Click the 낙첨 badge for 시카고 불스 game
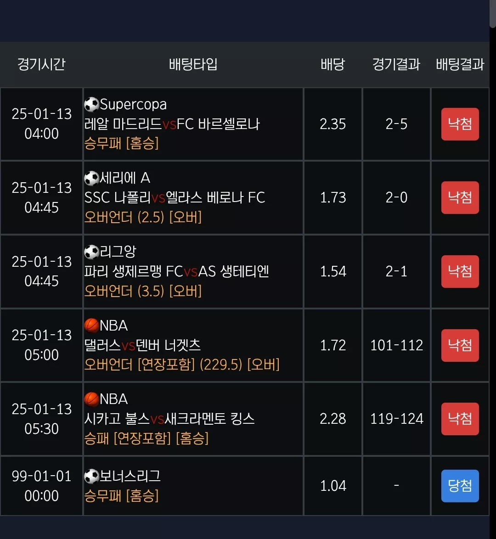Viewport: 496px width, 539px height. (460, 419)
